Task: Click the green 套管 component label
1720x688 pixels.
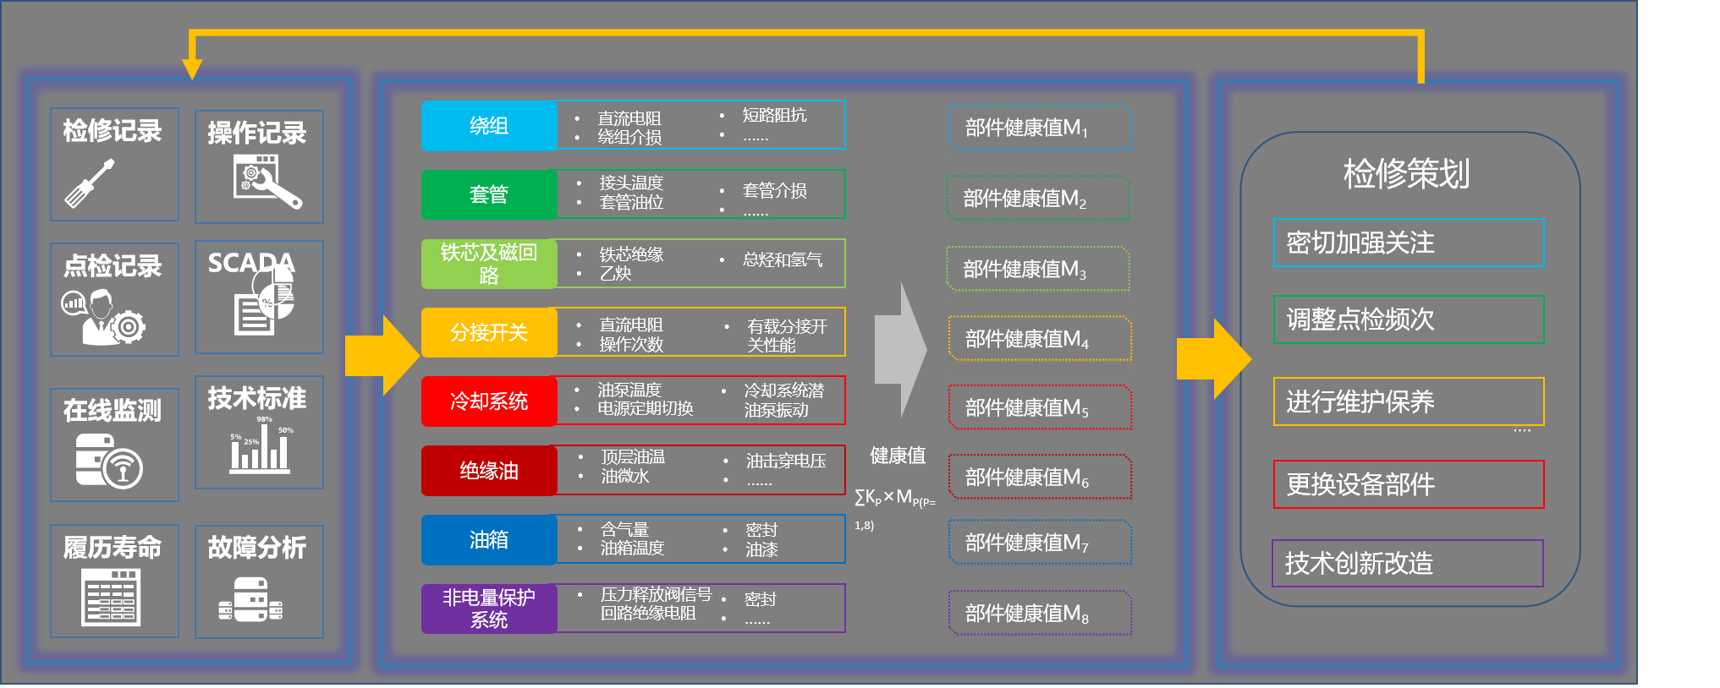Action: [489, 194]
